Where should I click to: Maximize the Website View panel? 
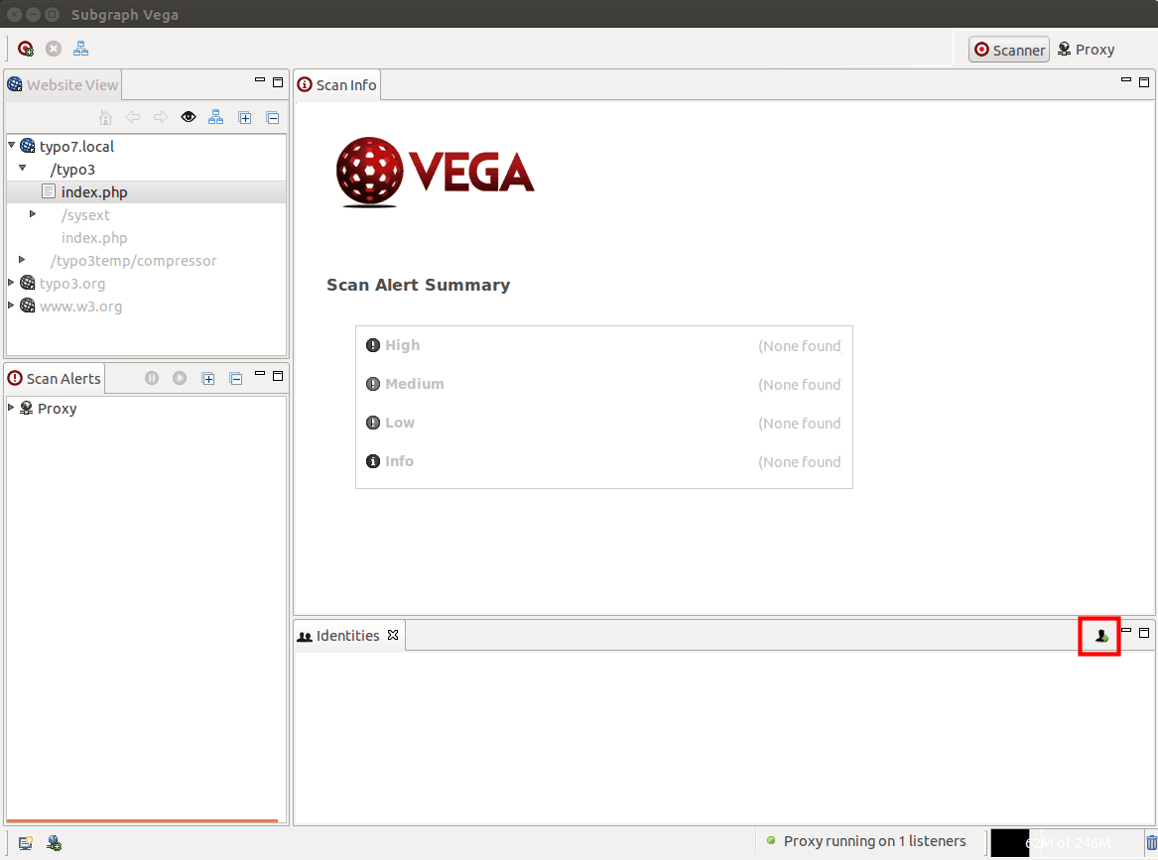(278, 82)
